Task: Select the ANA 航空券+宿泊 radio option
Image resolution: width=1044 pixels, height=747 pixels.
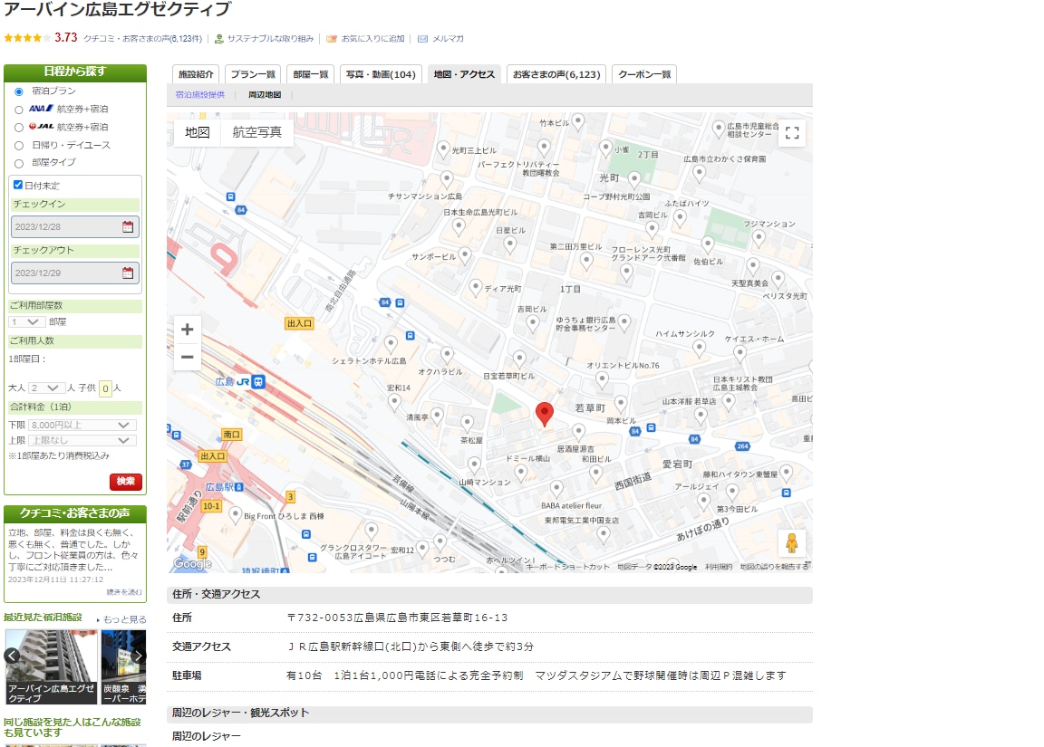Action: pos(19,110)
